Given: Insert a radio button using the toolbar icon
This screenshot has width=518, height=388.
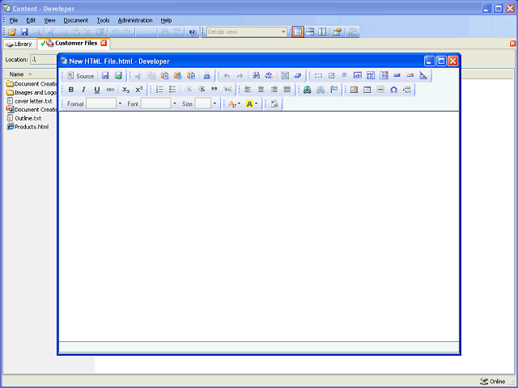Looking at the screenshot, I should (344, 75).
